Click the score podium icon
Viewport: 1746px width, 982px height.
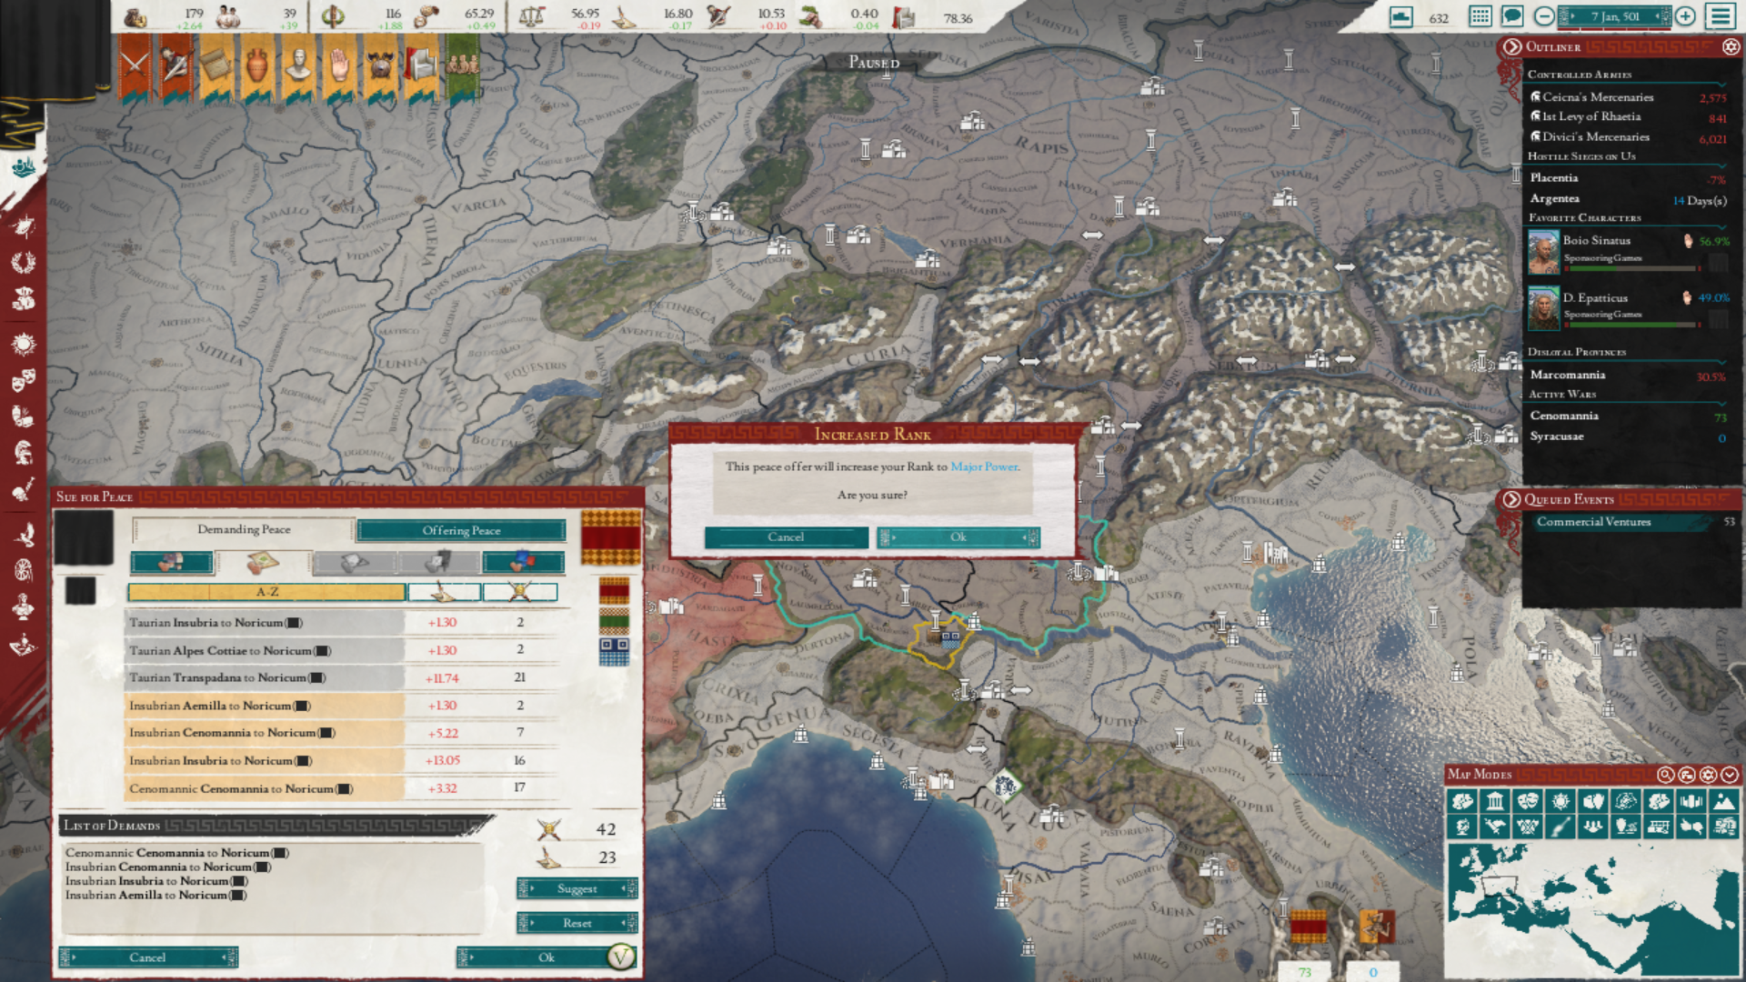(1401, 16)
